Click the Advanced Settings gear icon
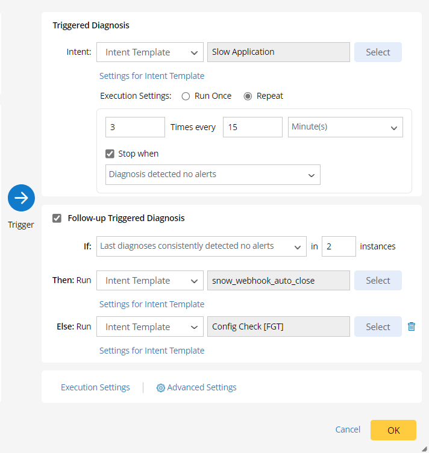The width and height of the screenshot is (429, 453). click(x=160, y=388)
